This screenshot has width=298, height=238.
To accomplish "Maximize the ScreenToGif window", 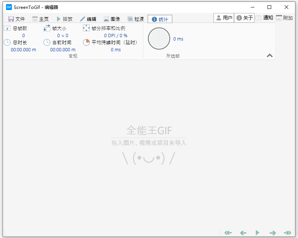I will 269,7.
